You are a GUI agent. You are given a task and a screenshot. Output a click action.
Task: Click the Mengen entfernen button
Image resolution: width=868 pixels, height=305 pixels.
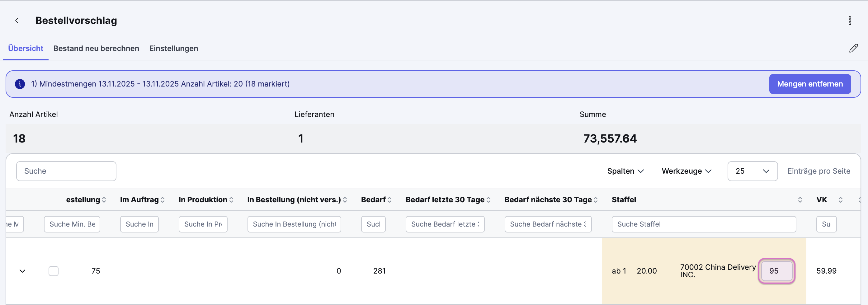pyautogui.click(x=809, y=84)
